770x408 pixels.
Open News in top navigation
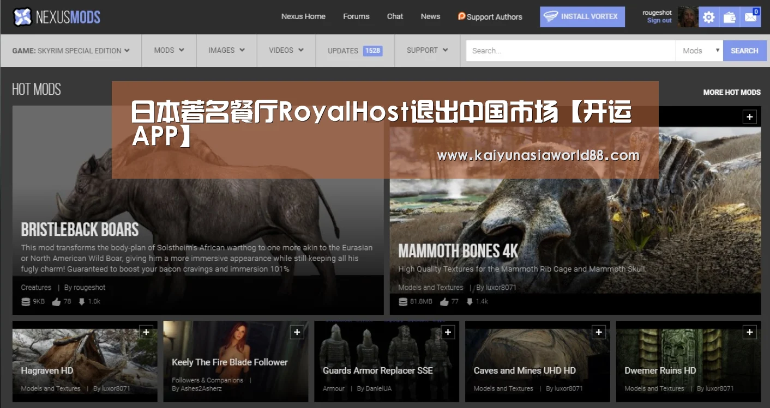coord(430,16)
